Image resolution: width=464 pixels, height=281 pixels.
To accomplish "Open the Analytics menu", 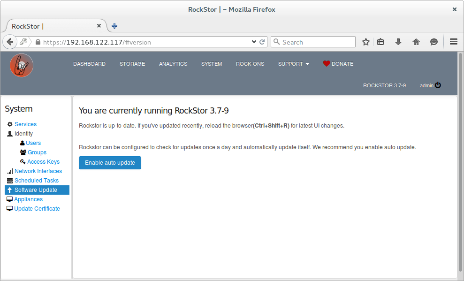I will (x=173, y=64).
